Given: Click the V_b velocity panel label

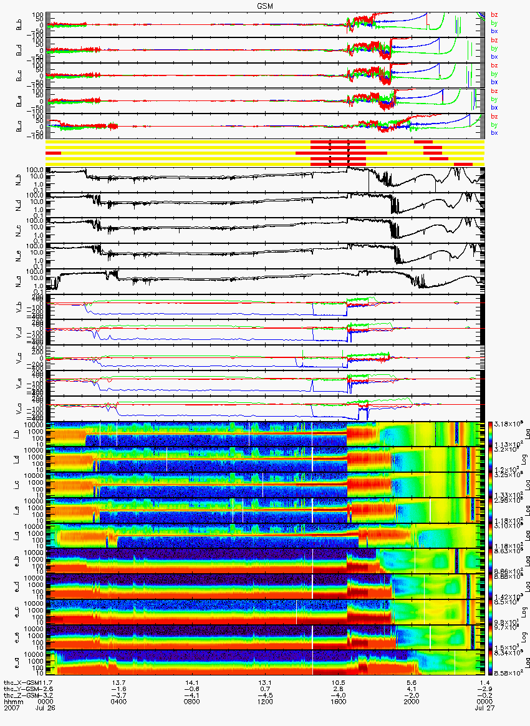Looking at the screenshot, I should tap(19, 307).
